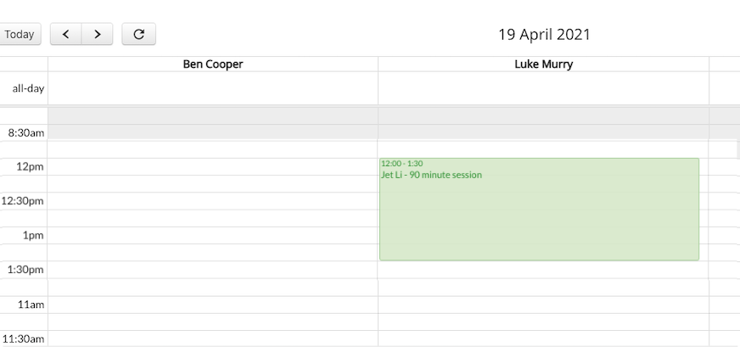
Task: Pick the 12:30pm slot for Ben Cooper
Action: 213,201
